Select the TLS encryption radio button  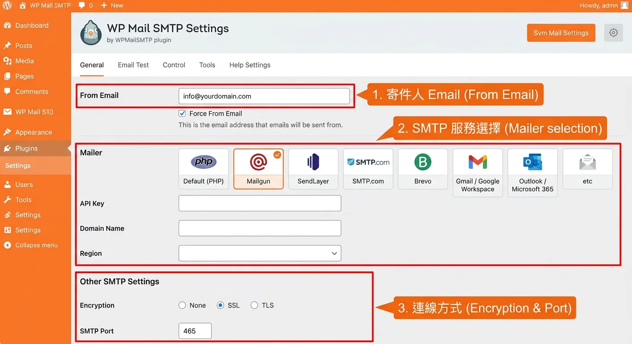(x=255, y=305)
